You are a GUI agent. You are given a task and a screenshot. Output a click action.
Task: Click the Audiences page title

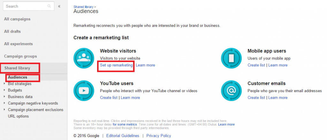pos(86,11)
